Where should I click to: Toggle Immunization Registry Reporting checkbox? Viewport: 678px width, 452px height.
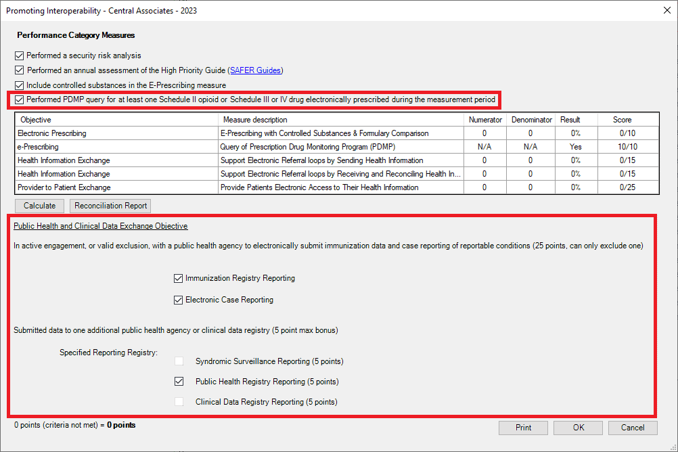tap(178, 278)
